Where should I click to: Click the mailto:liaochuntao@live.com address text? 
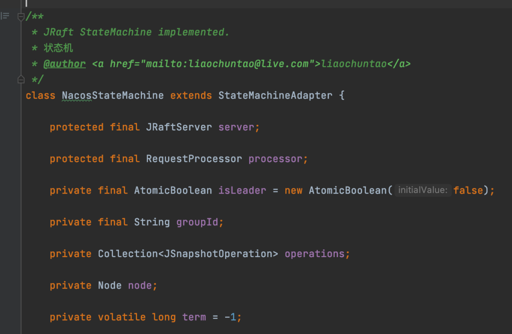(x=227, y=64)
